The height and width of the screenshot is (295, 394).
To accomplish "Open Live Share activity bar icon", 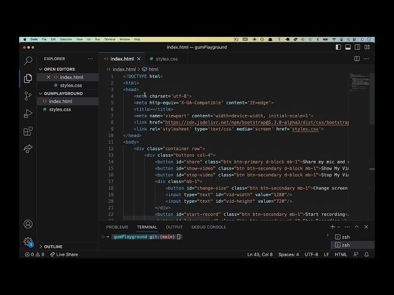I will coord(28,149).
